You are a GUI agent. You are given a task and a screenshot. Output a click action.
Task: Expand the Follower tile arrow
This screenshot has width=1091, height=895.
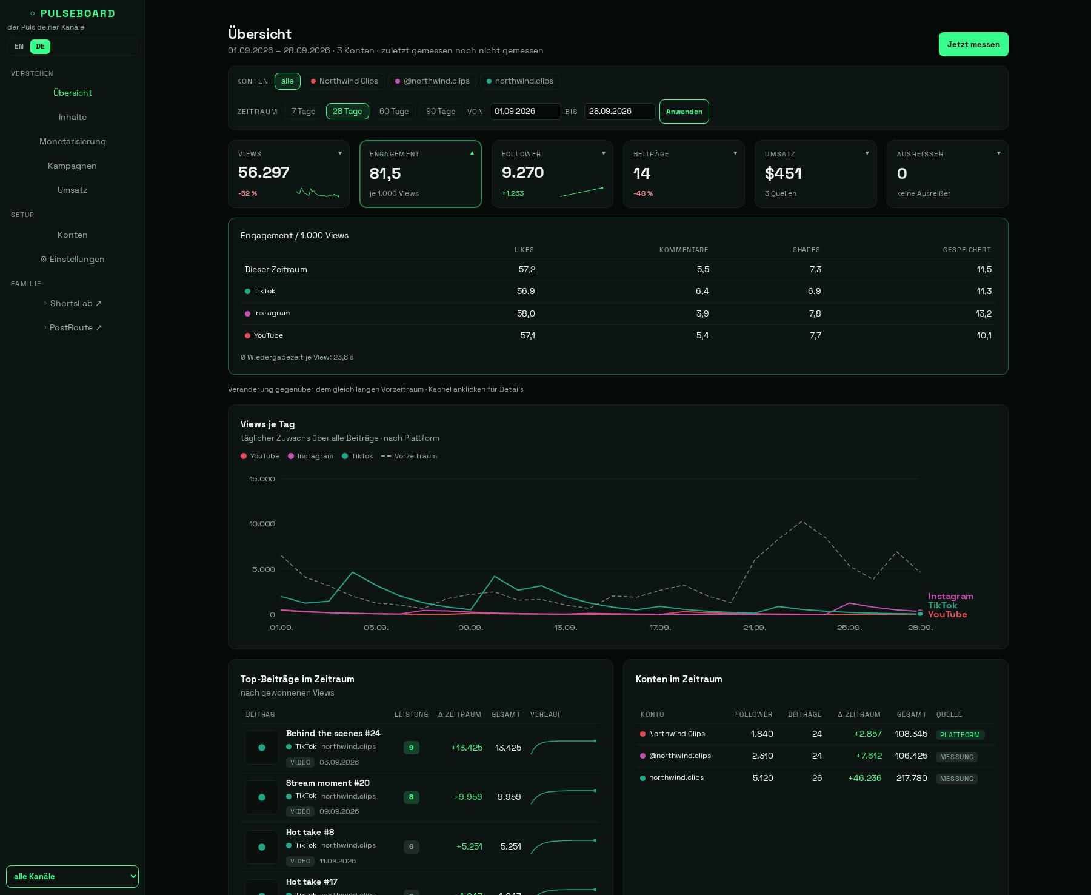point(604,153)
